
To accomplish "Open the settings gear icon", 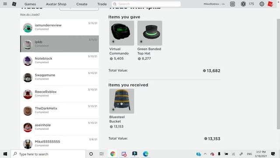I will 262,4.
